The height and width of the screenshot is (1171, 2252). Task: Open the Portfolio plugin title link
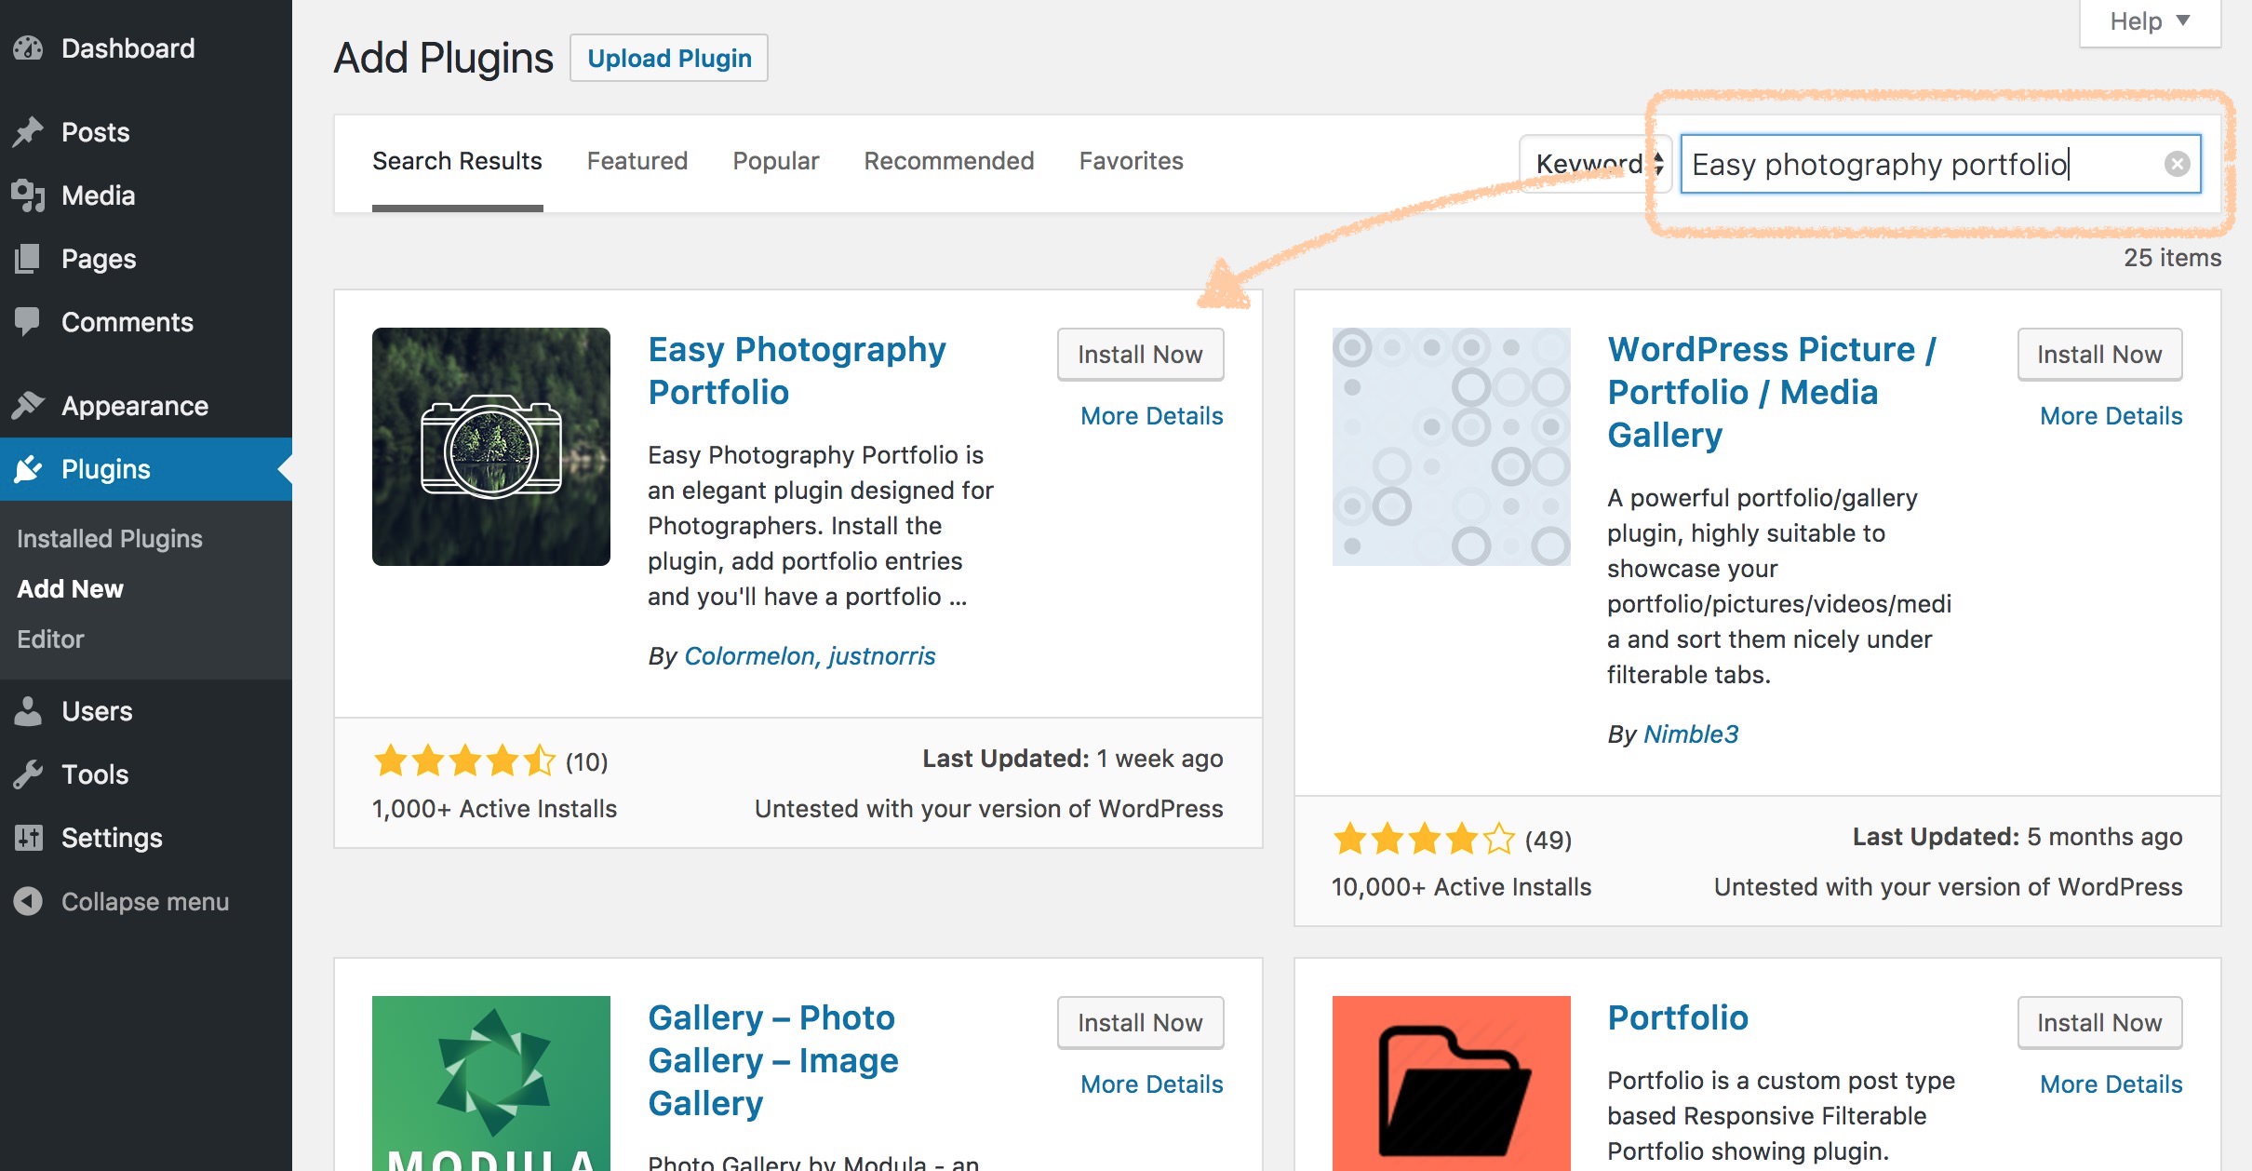click(1678, 1017)
